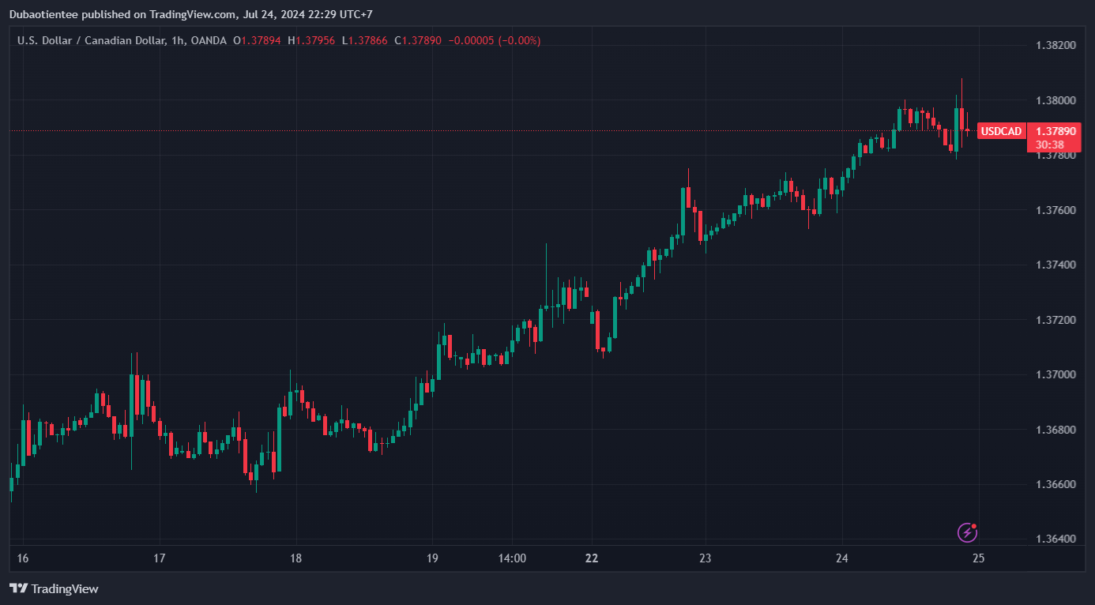
Task: Click the 14:00 time axis label
Action: point(512,558)
